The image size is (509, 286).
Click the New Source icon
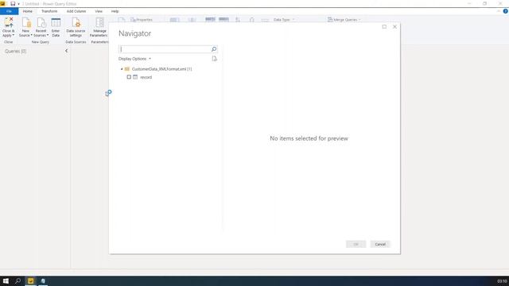point(26,23)
